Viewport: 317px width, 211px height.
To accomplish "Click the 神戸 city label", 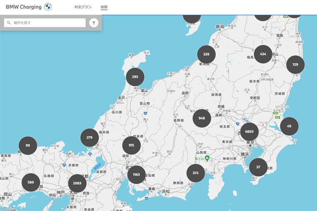I will [60, 192].
